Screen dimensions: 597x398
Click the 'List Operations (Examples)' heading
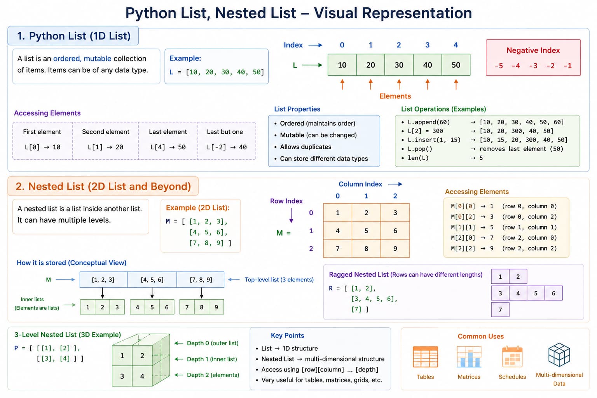pyautogui.click(x=443, y=109)
